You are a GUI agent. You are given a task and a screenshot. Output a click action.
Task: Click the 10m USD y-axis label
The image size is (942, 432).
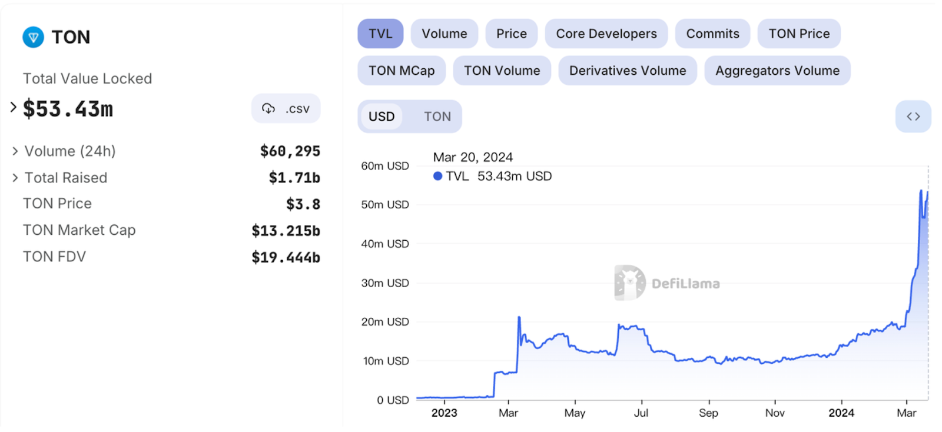pyautogui.click(x=386, y=361)
